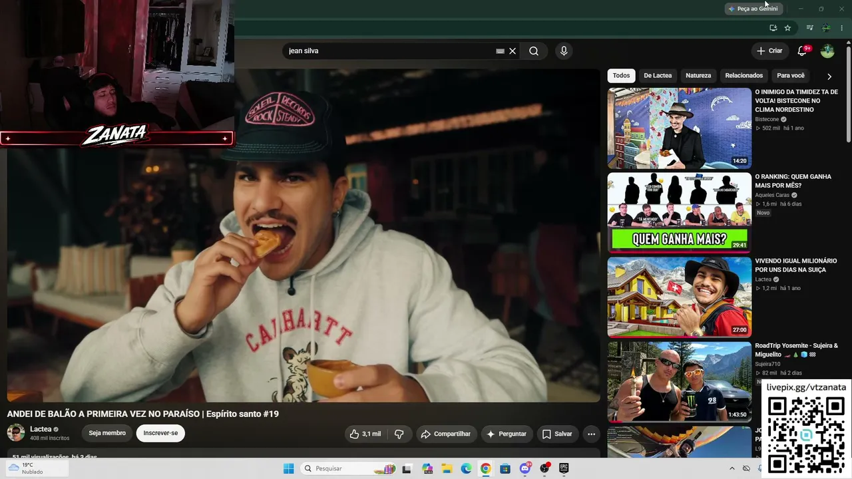Screen dimensions: 852x479
Task: Open Chrome media controls icon
Action: [809, 28]
